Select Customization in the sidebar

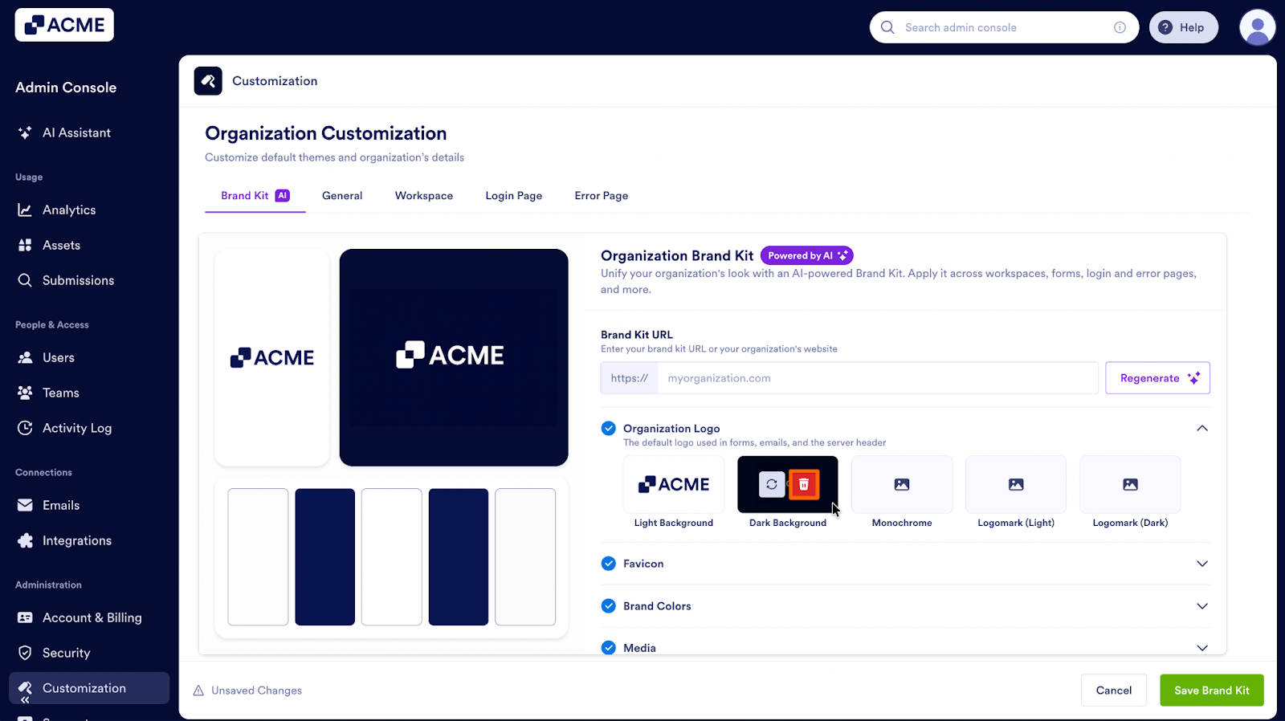[89, 688]
